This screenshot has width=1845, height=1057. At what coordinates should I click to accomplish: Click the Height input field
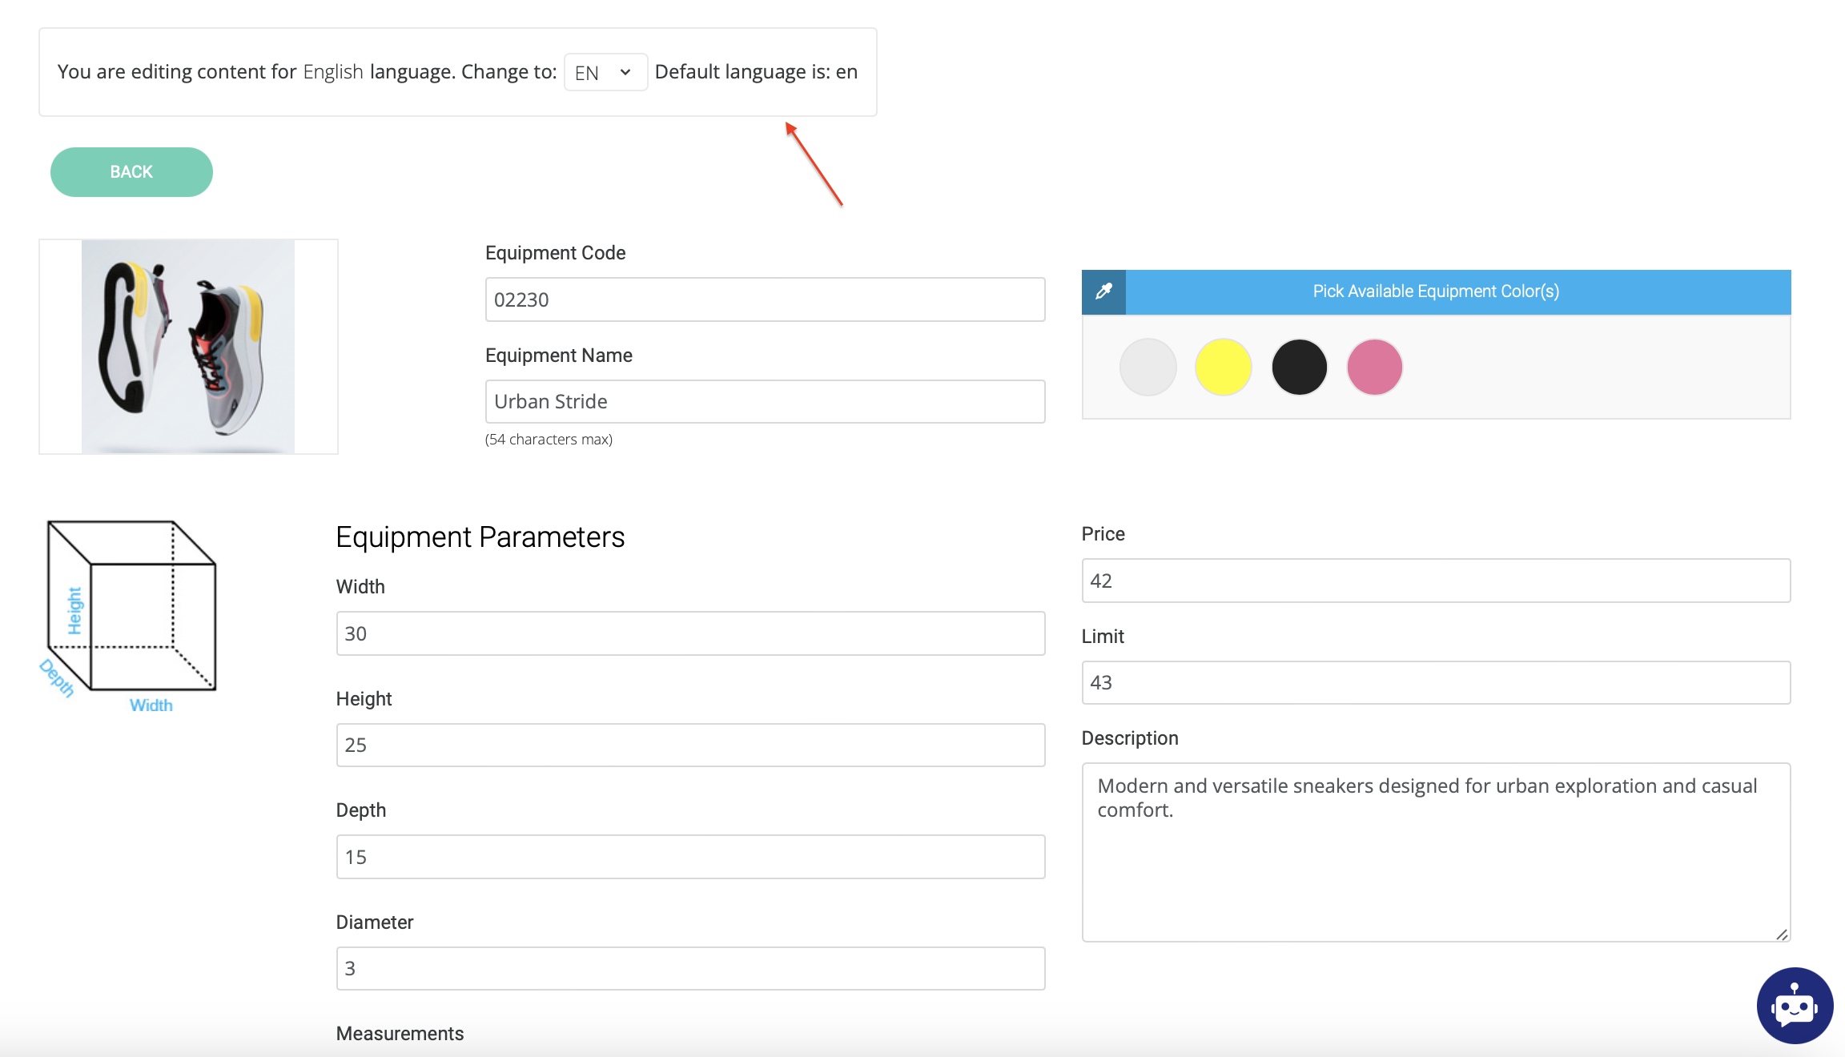point(690,745)
